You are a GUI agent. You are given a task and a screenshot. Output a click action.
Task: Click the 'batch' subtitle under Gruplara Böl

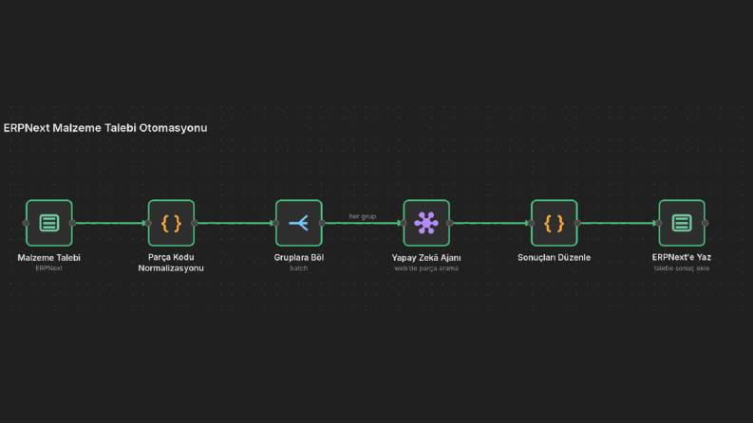coord(299,268)
